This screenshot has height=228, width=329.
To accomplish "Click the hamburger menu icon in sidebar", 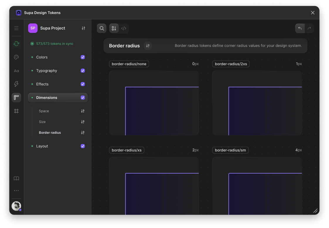I will pos(16,28).
